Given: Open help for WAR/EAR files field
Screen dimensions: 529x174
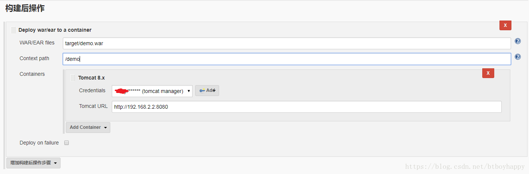Looking at the screenshot, I should pos(518,41).
